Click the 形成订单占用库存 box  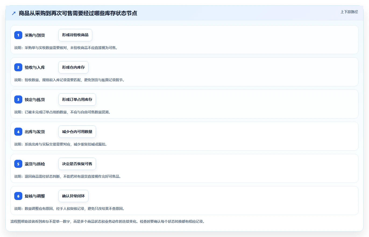pos(77,99)
